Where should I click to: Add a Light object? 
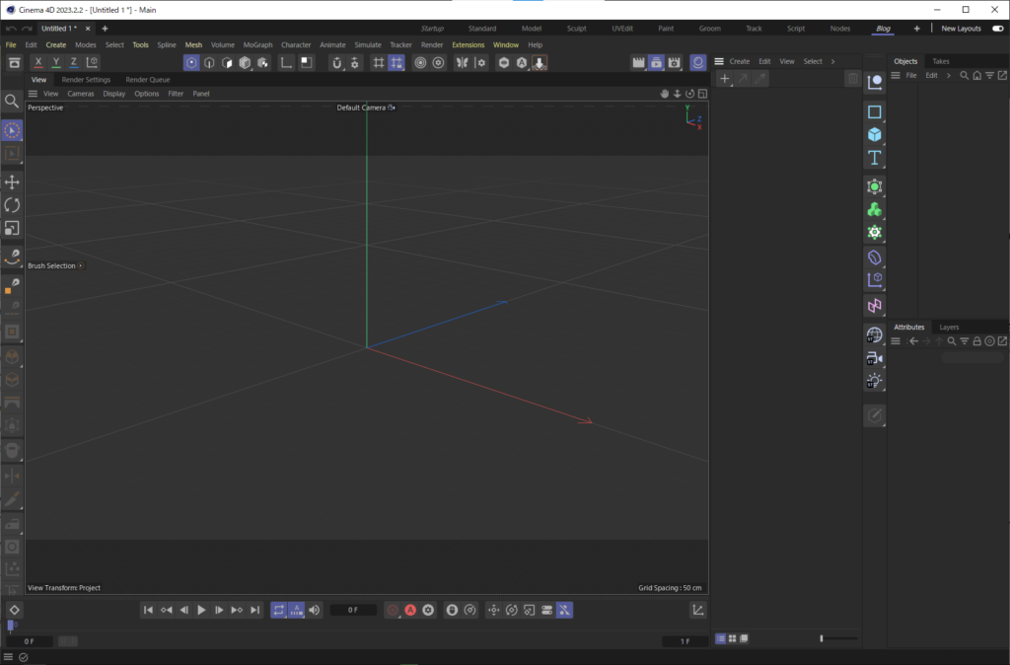coord(874,380)
